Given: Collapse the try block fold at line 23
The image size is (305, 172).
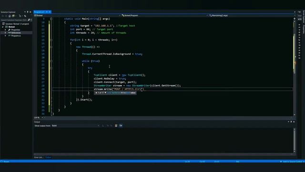Looking at the screenshot, I should (51, 68).
